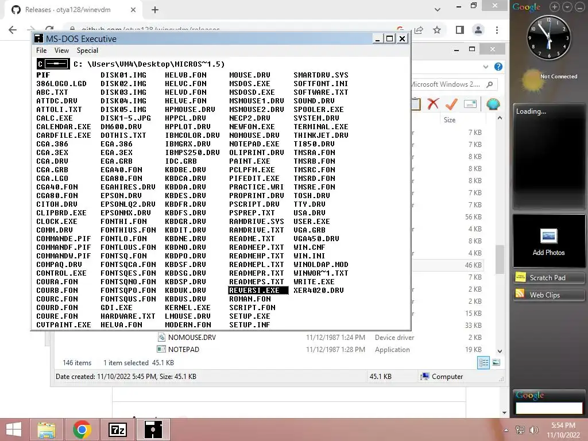588x441 pixels.
Task: Switch to the Releases otya128/winevdm browser tab
Action: (68, 10)
